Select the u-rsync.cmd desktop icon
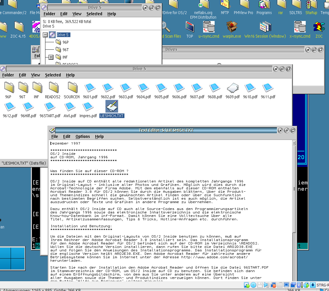 click(x=209, y=27)
